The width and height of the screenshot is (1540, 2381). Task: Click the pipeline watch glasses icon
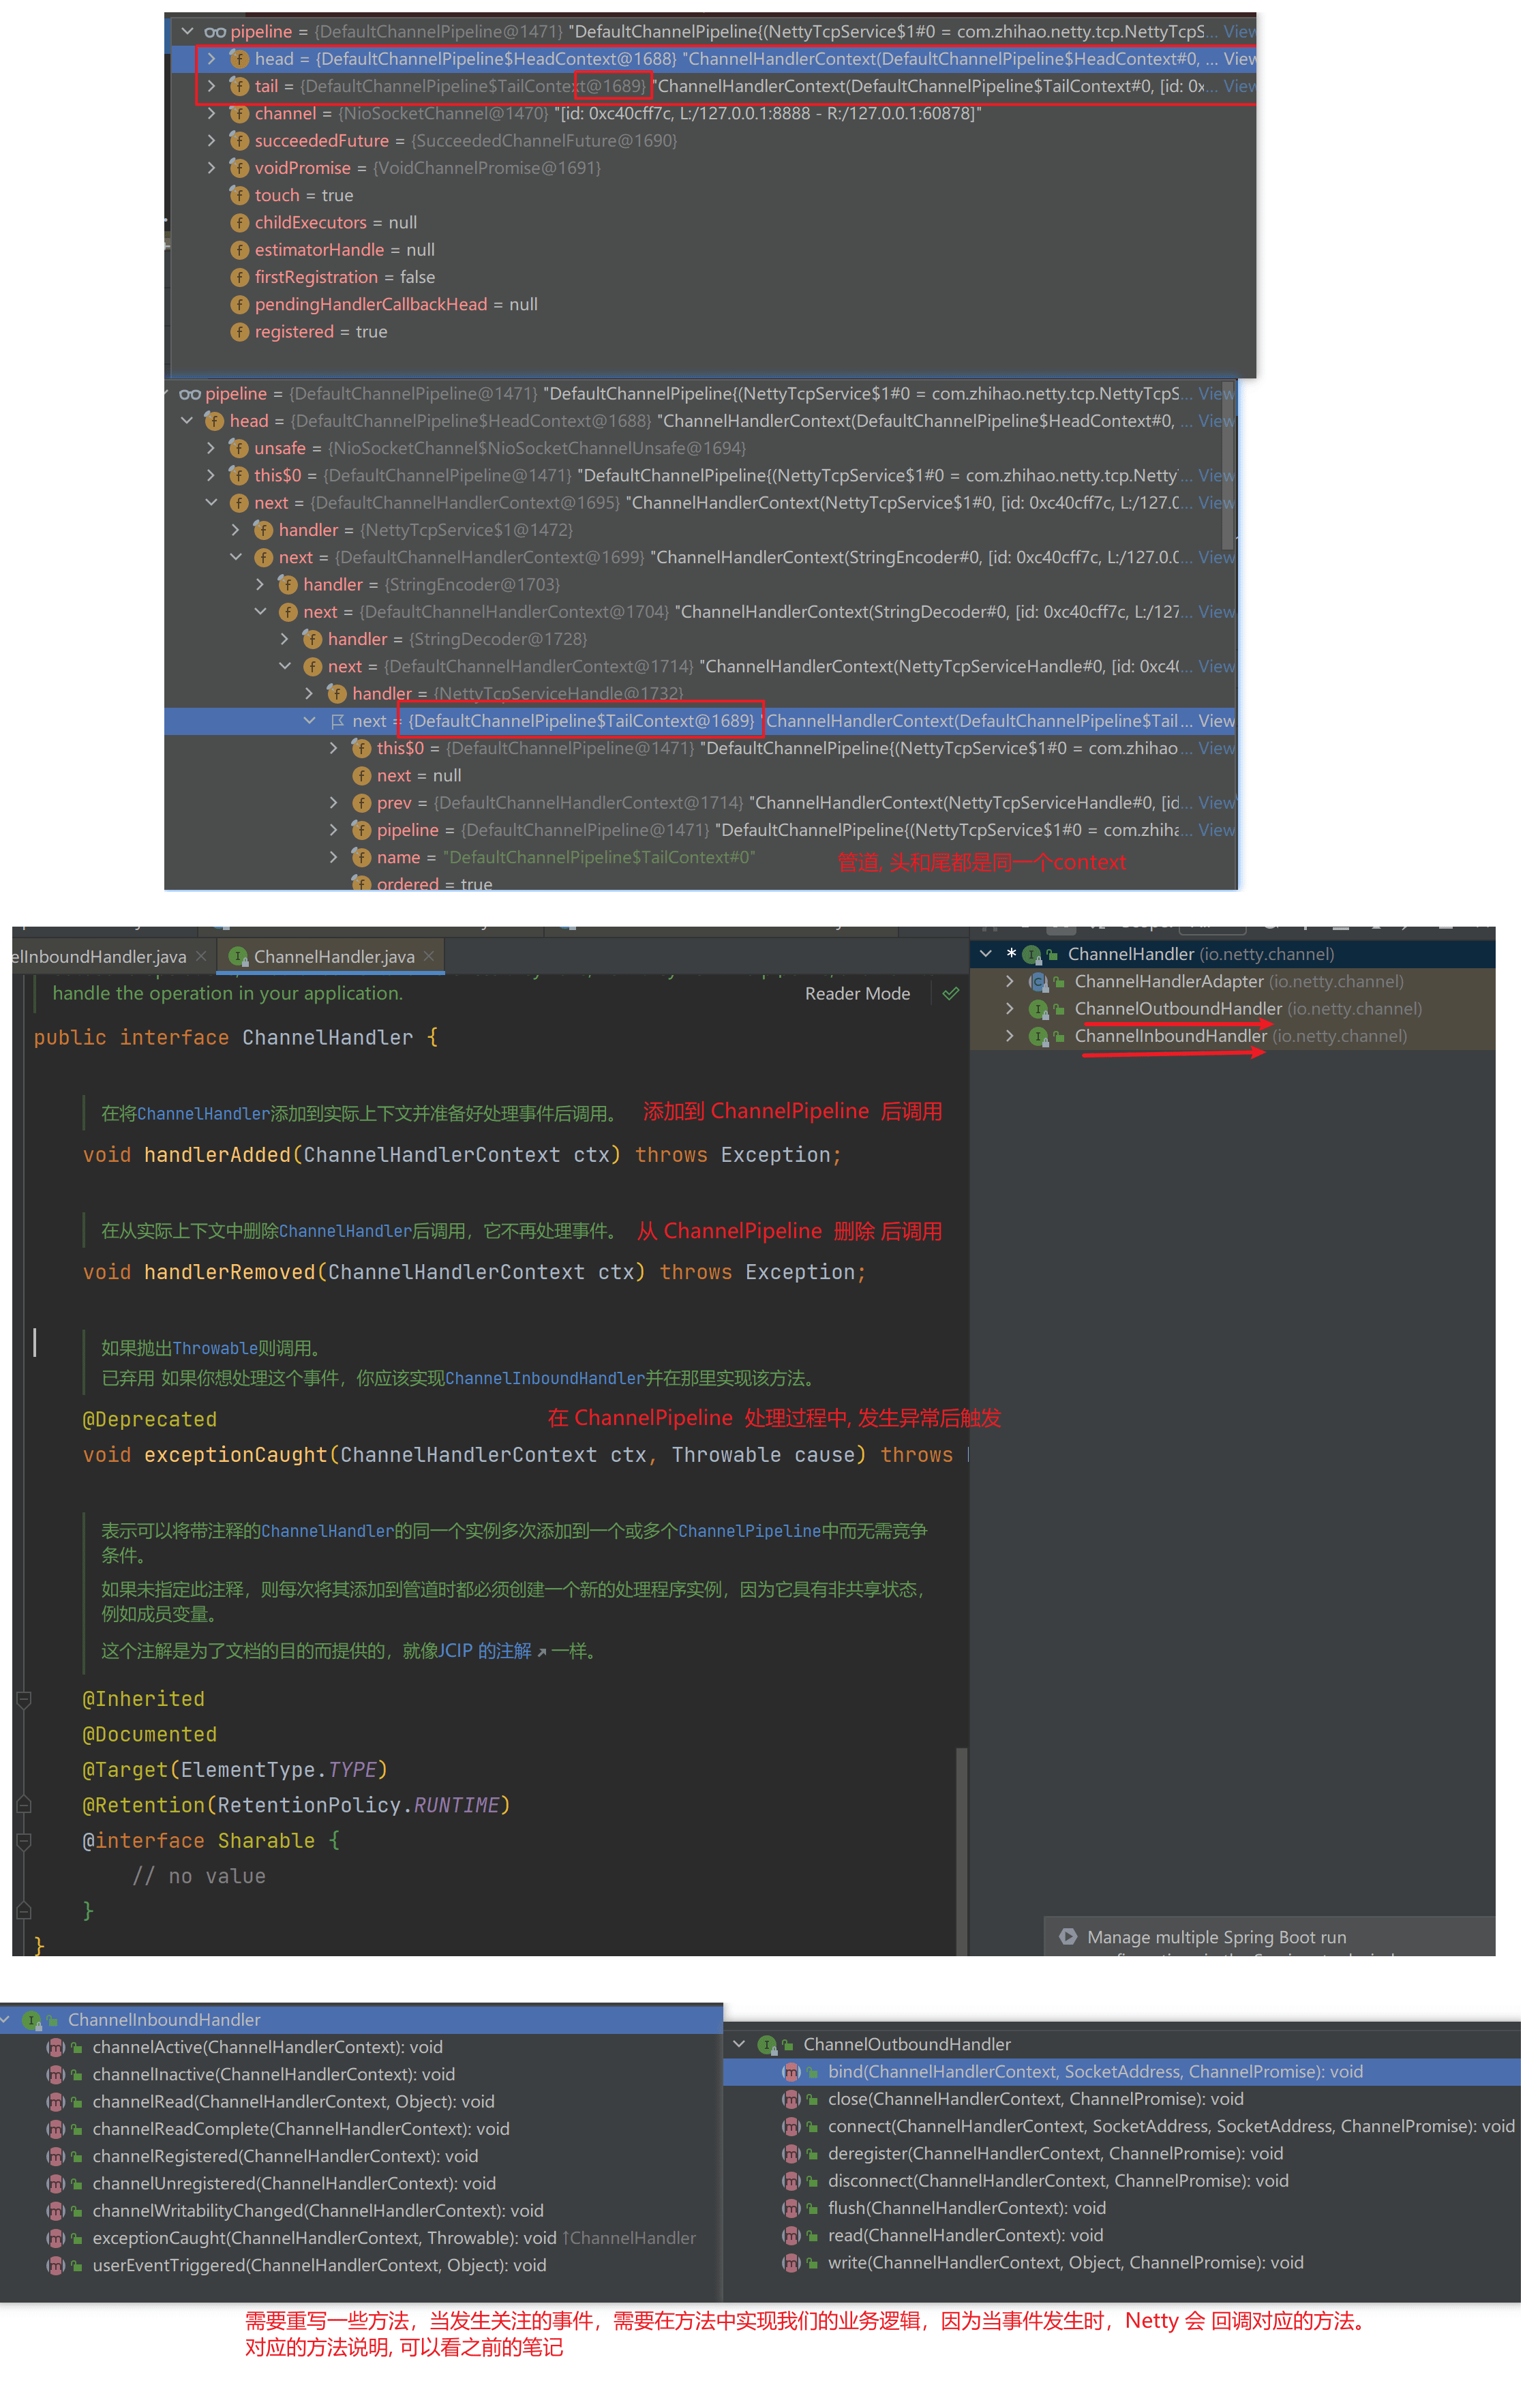(x=214, y=32)
